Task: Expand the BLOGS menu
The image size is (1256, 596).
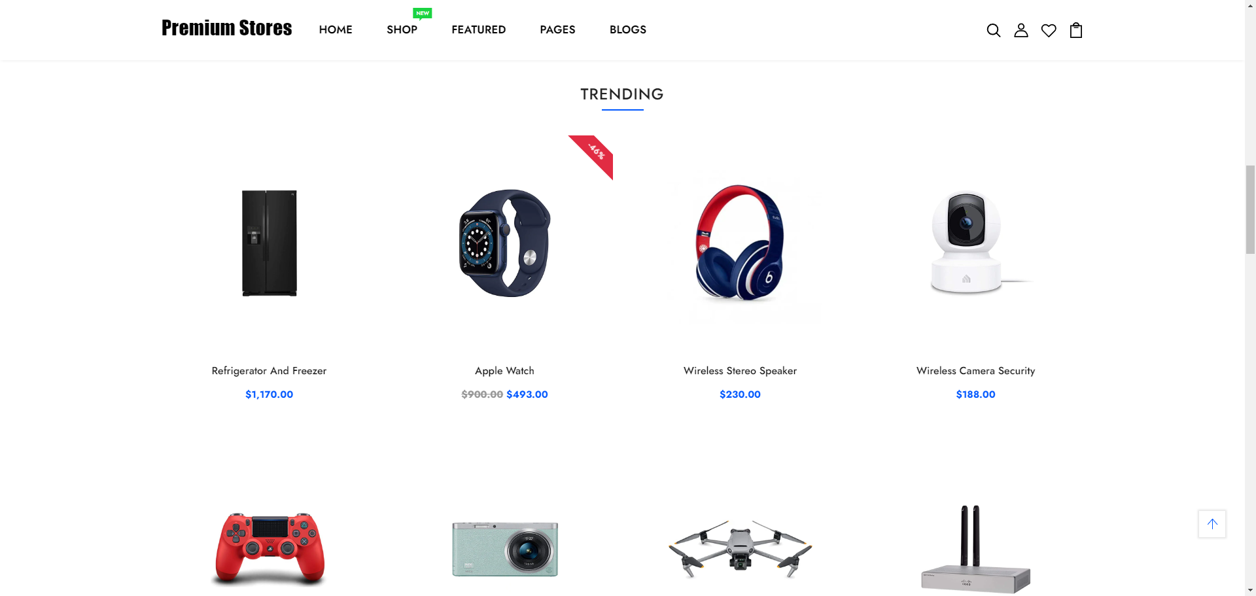Action: tap(627, 29)
